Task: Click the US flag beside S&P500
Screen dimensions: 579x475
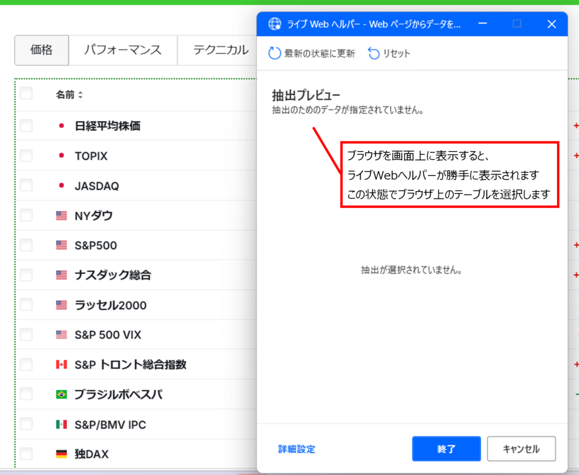Action: 61,245
